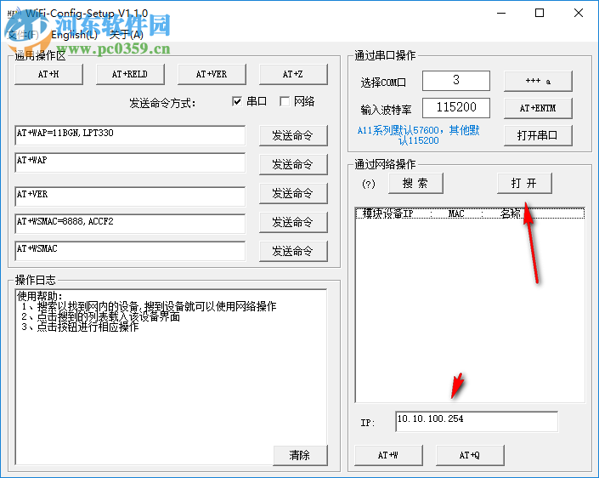Screen dimensions: 599x478
Task: Click the application icon in the title bar
Action: click(14, 14)
